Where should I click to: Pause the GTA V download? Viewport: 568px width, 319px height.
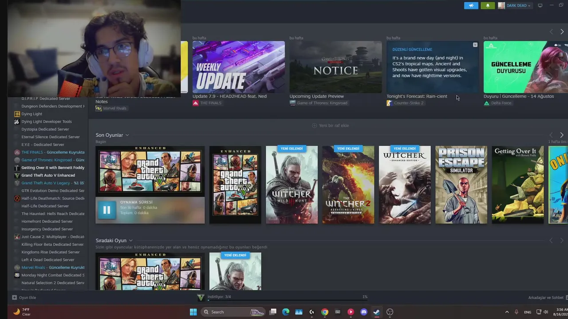[x=106, y=210]
